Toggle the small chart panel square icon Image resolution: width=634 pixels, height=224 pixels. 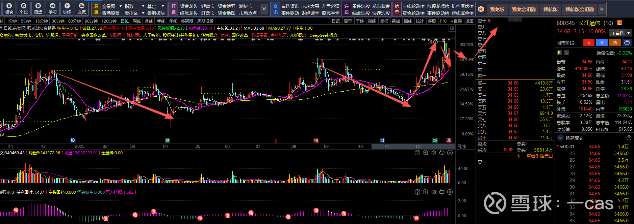click(x=452, y=29)
